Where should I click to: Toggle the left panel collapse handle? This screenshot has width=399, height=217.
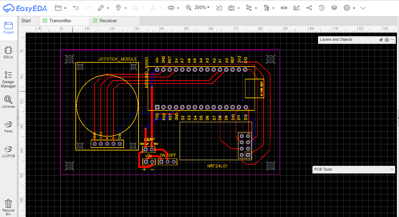[18, 118]
